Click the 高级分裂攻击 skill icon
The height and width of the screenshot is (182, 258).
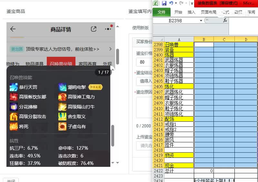(14, 116)
